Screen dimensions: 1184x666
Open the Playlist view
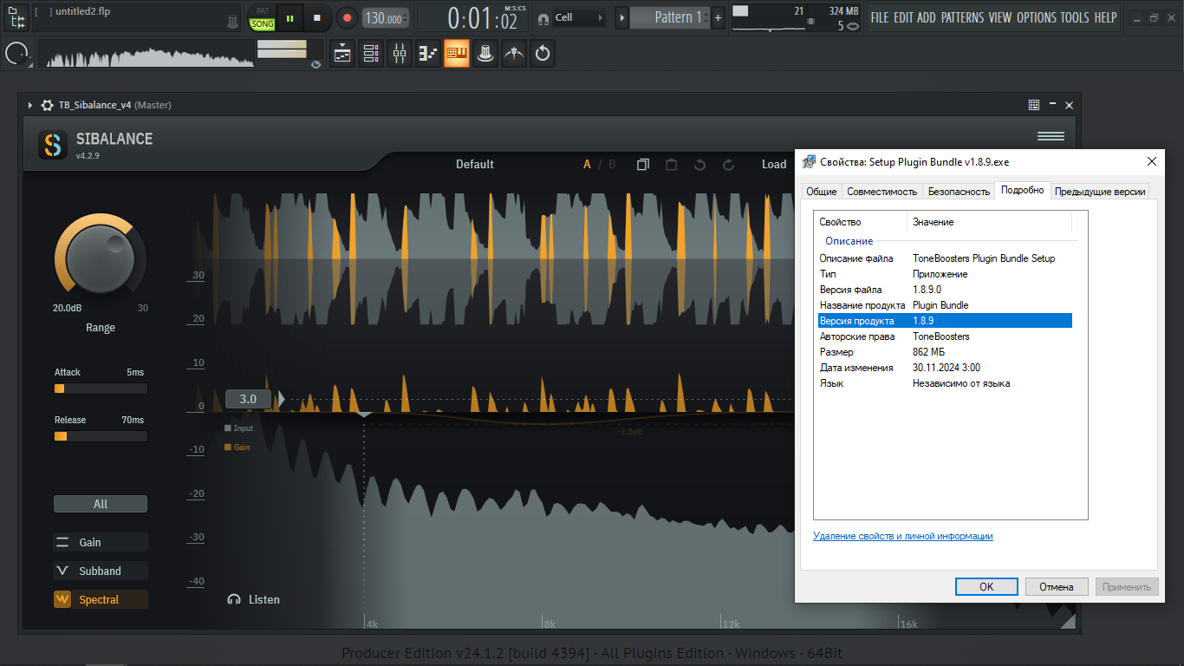point(342,54)
